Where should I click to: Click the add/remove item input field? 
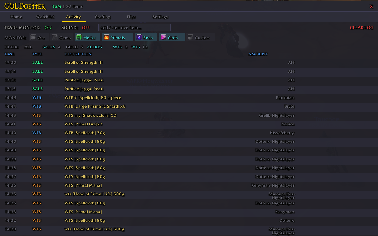(x=134, y=27)
